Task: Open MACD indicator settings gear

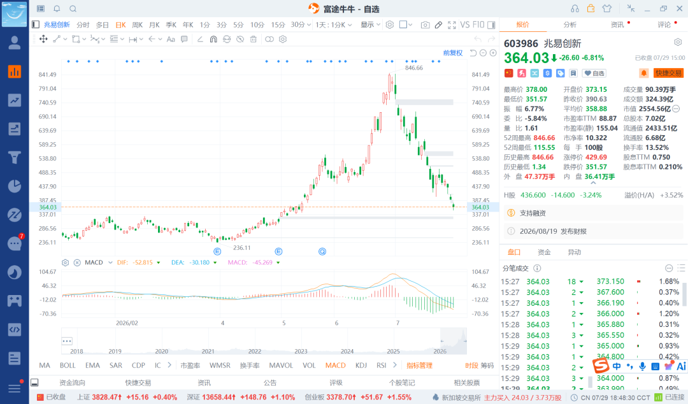Action: 66,263
